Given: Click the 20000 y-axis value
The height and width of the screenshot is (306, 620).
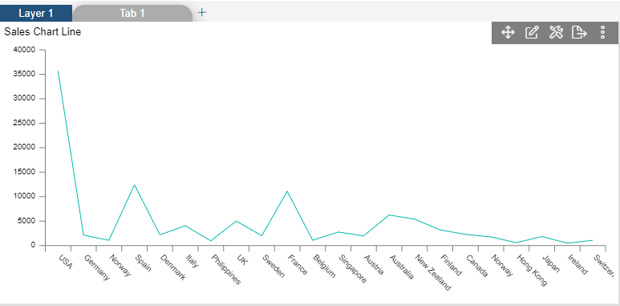Looking at the screenshot, I should (25, 147).
